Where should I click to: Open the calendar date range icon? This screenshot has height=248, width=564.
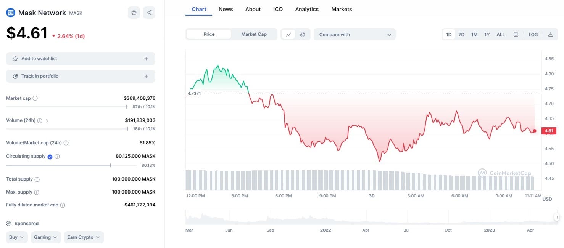(x=516, y=34)
